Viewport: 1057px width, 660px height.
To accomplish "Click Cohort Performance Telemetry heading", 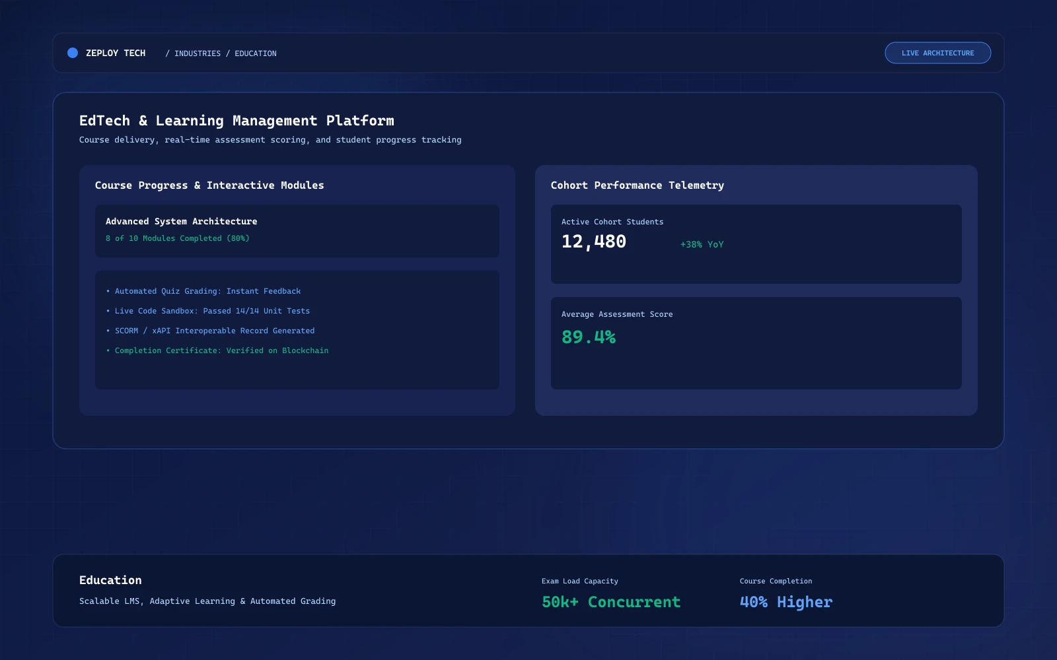I will coord(638,185).
